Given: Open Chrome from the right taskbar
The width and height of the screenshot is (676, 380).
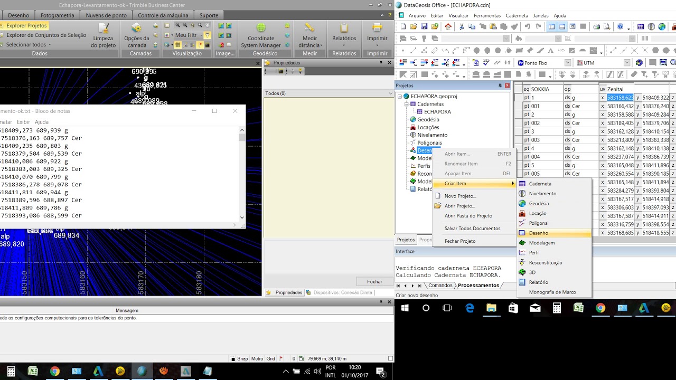Looking at the screenshot, I should click(x=600, y=308).
